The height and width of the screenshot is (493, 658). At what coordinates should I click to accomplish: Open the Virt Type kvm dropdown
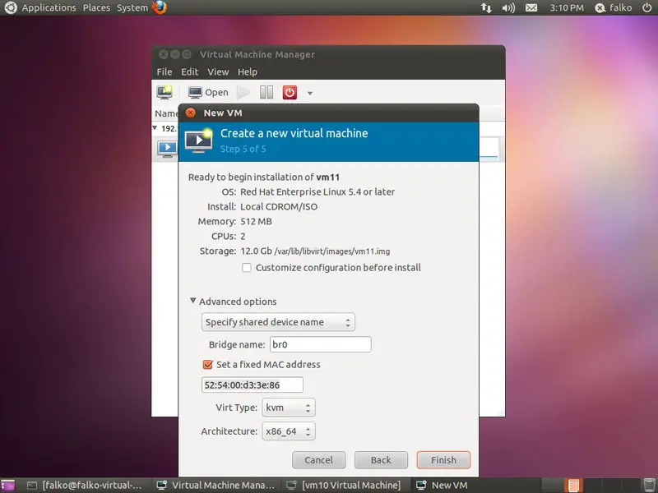point(289,408)
